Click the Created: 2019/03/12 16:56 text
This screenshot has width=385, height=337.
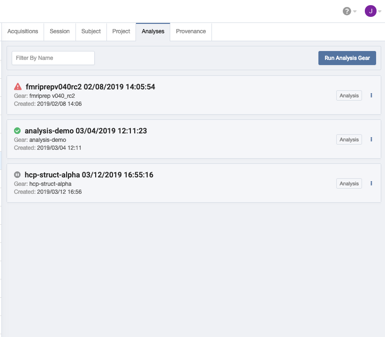pyautogui.click(x=48, y=192)
